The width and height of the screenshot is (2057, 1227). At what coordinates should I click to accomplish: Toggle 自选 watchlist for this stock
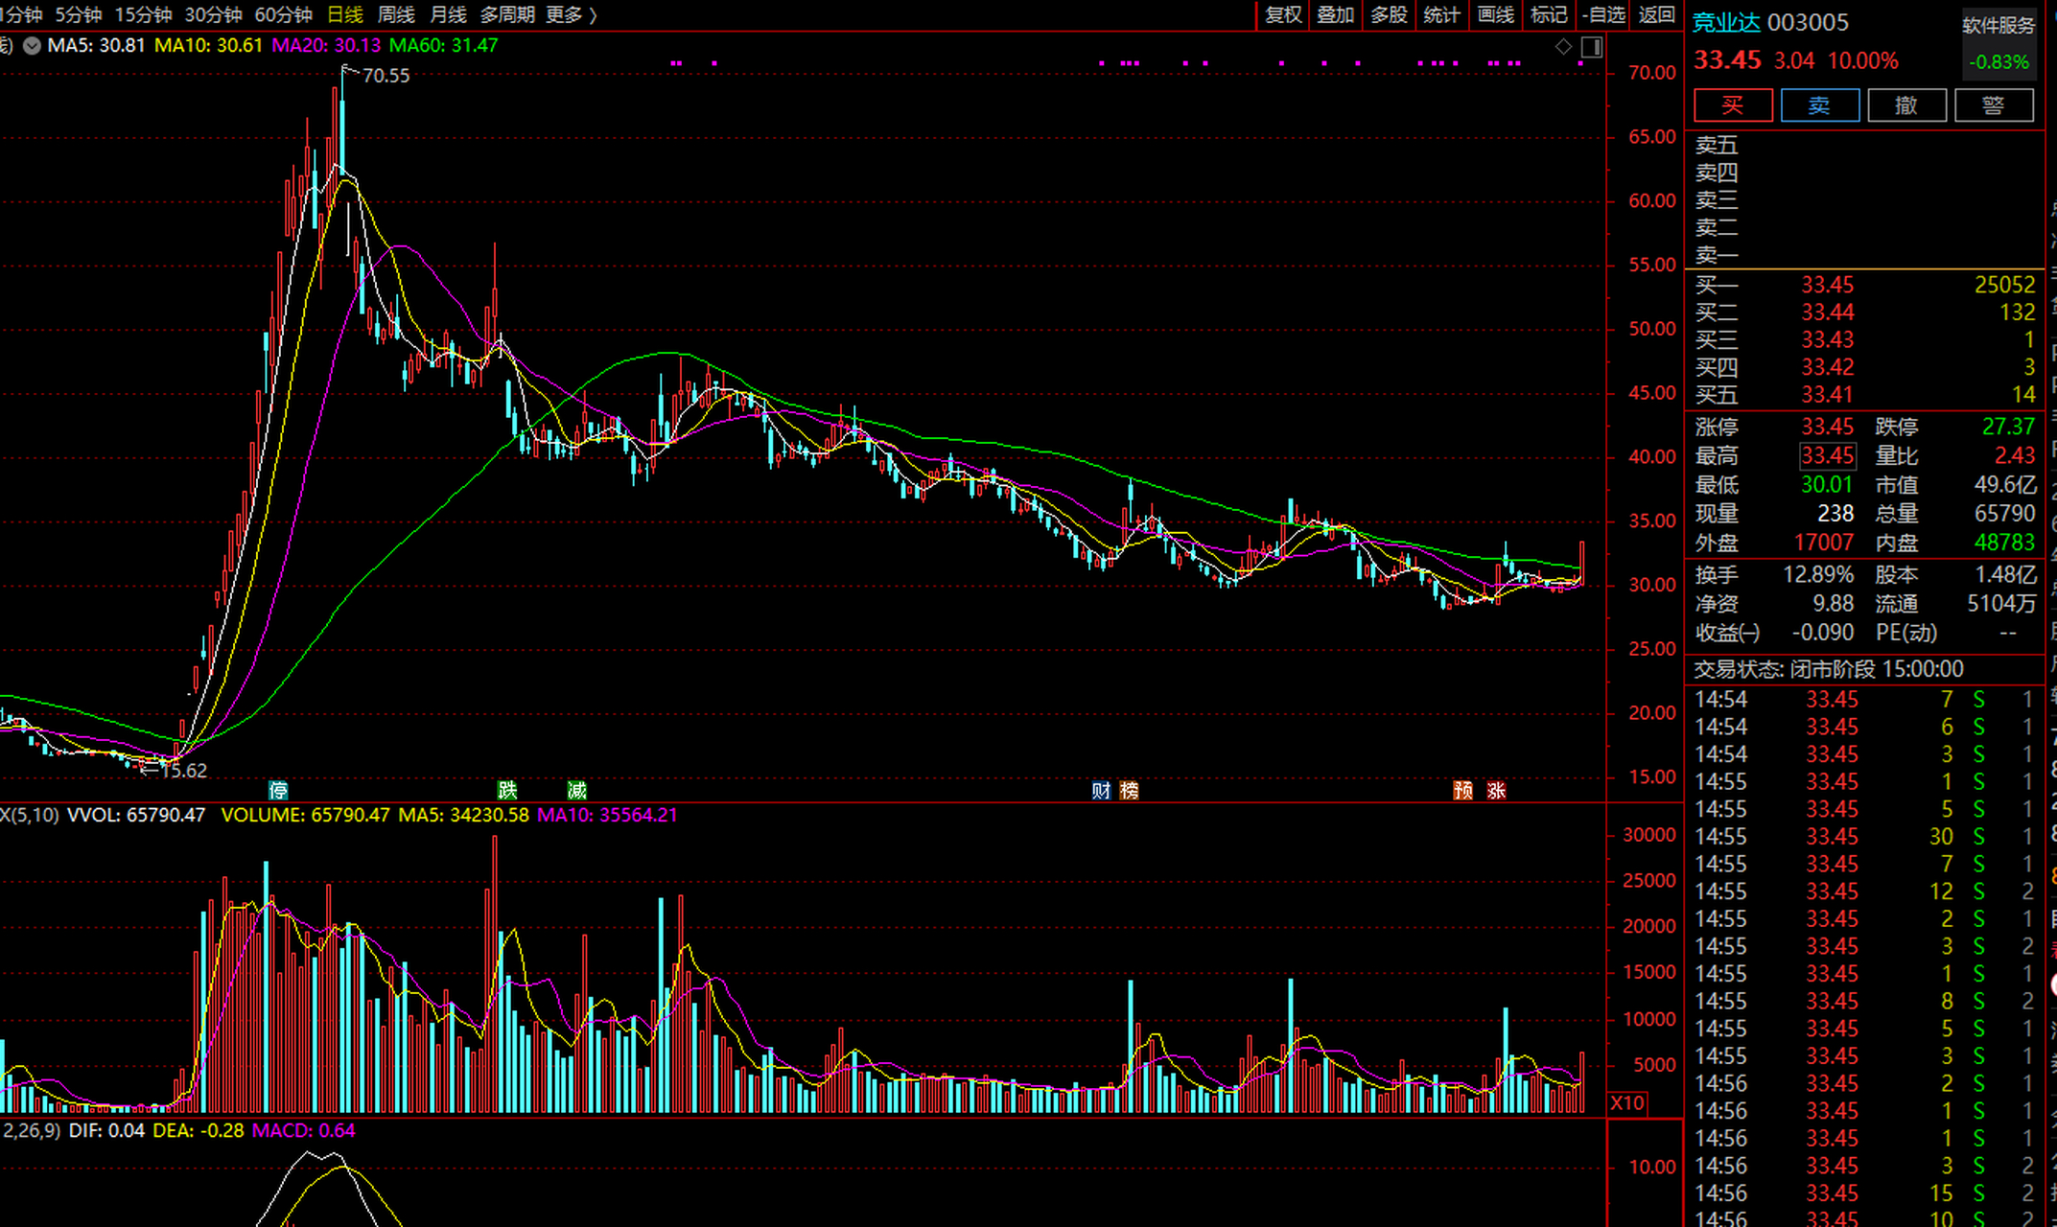1604,14
